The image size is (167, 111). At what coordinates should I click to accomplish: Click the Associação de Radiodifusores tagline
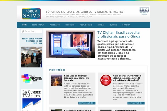click(x=83, y=16)
